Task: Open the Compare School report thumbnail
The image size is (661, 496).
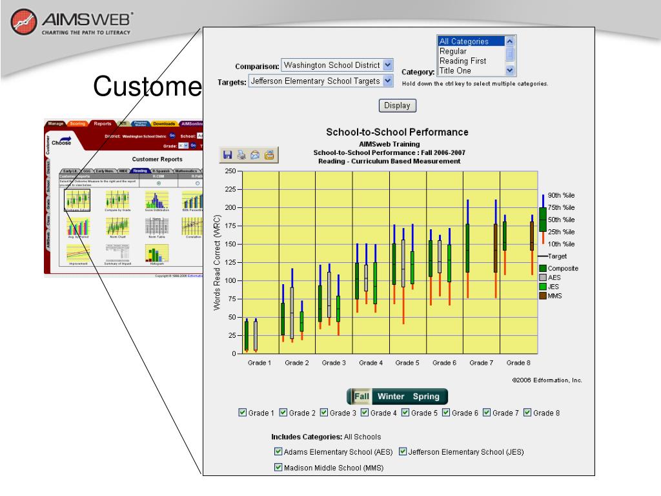Action: [x=77, y=200]
